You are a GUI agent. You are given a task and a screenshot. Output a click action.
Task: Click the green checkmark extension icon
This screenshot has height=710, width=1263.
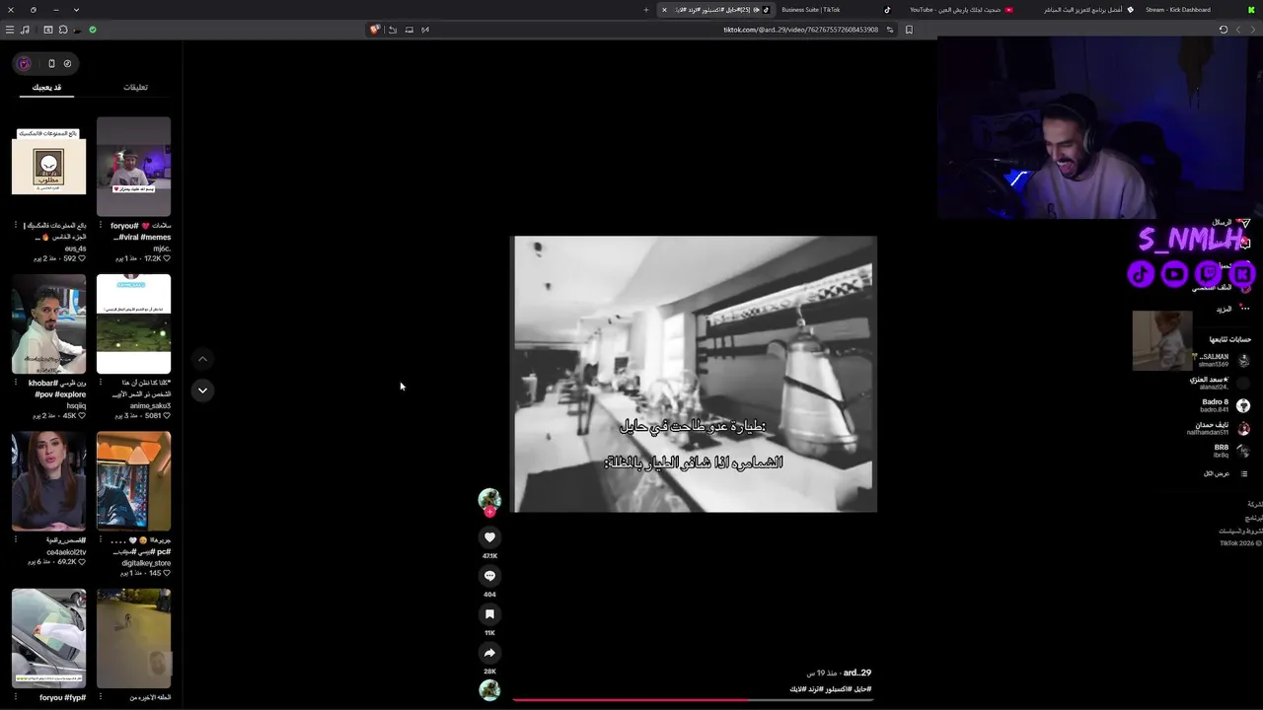pos(93,30)
